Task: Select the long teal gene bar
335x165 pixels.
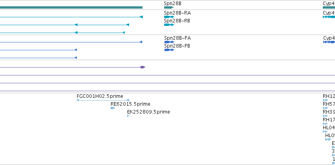Action: pos(71,7)
